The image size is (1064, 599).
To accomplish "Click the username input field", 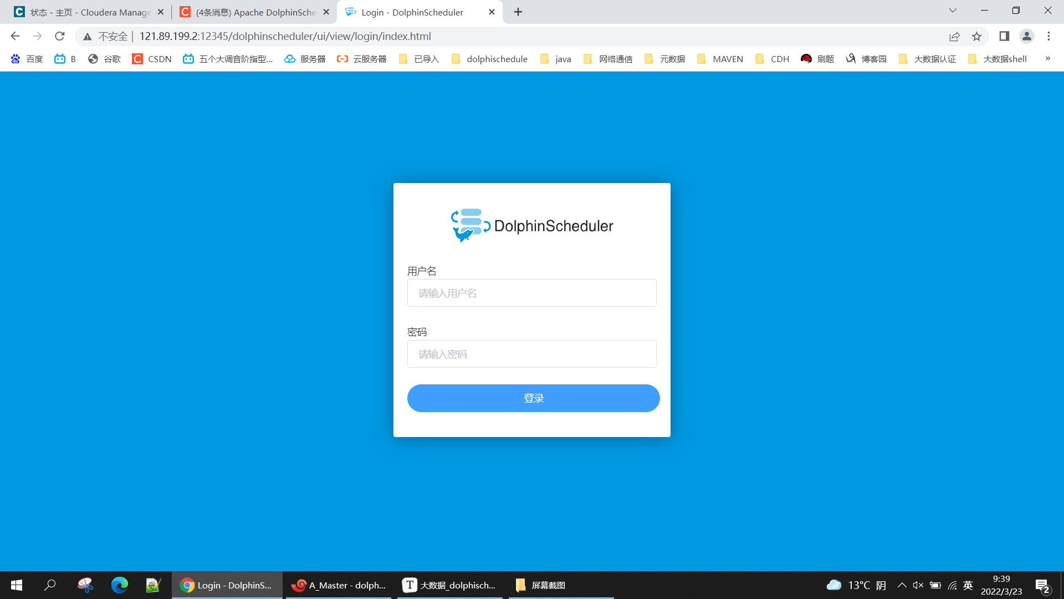I will pos(531,293).
